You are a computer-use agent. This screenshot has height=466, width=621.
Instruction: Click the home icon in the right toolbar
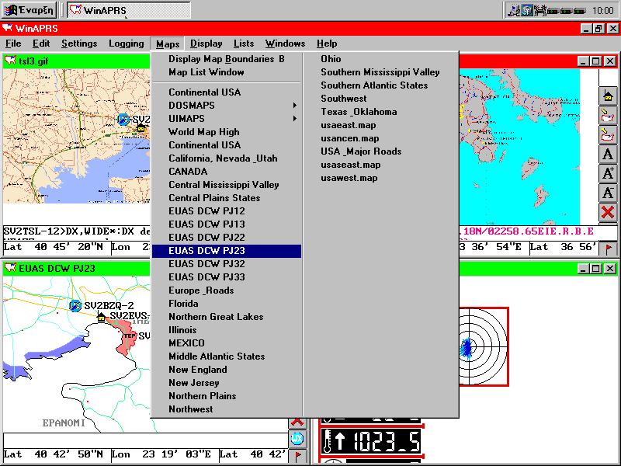tap(608, 96)
